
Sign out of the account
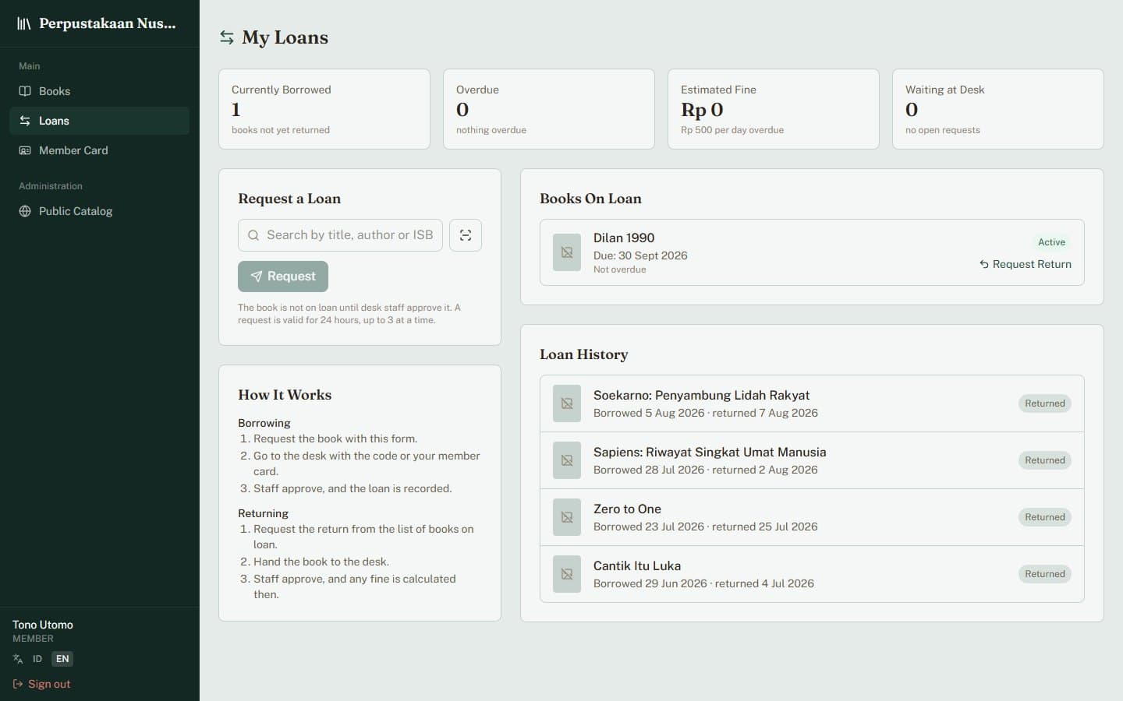pyautogui.click(x=41, y=684)
